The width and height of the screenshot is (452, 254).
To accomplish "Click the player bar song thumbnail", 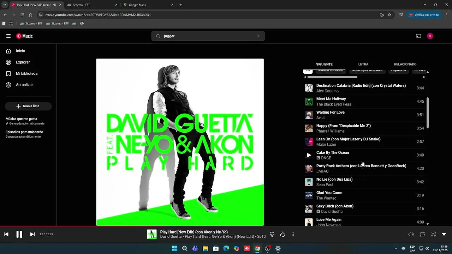I will point(152,234).
